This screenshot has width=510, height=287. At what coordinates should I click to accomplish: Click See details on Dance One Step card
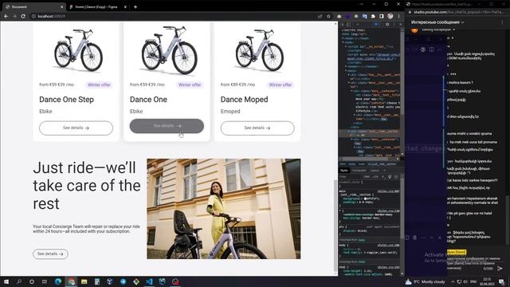(76, 128)
